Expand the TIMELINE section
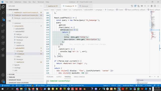This screenshot has height=91, width=161. pyautogui.click(x=12, y=77)
